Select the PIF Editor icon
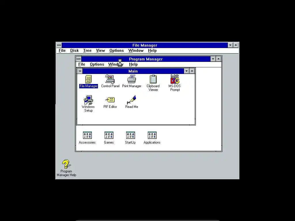 110,103
